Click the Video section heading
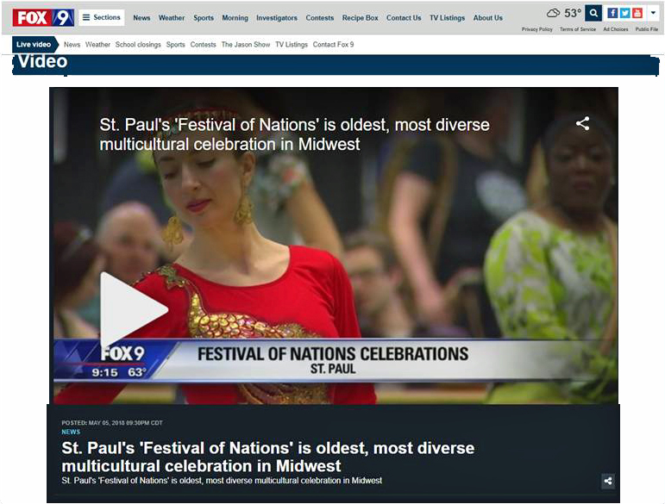This screenshot has height=504, width=665. pyautogui.click(x=42, y=62)
